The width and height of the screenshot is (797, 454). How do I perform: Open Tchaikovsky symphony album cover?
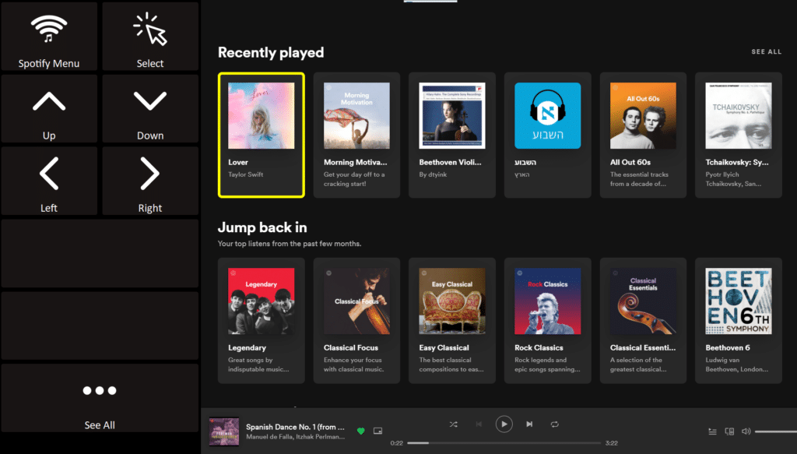(739, 116)
